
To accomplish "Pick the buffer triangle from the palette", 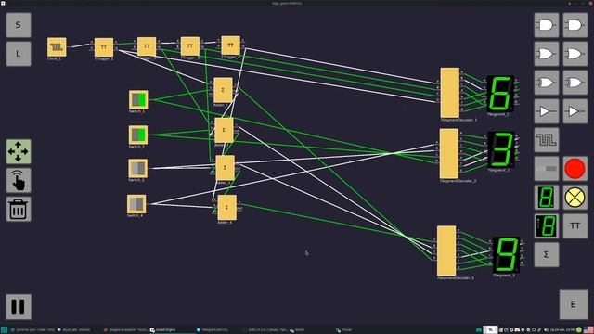I will [547, 111].
